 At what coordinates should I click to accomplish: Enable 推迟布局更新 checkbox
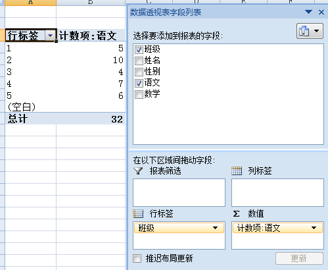(x=137, y=258)
